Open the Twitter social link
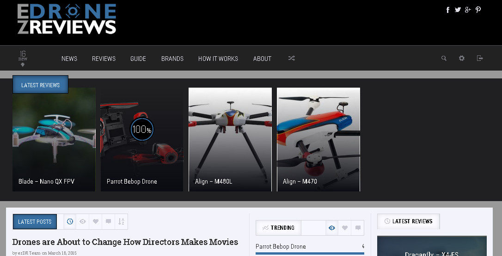The height and width of the screenshot is (256, 502). pyautogui.click(x=458, y=10)
